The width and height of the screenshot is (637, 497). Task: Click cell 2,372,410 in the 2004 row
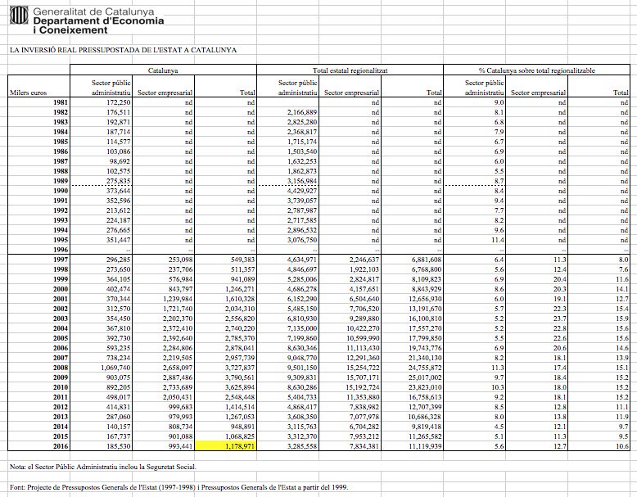178,328
